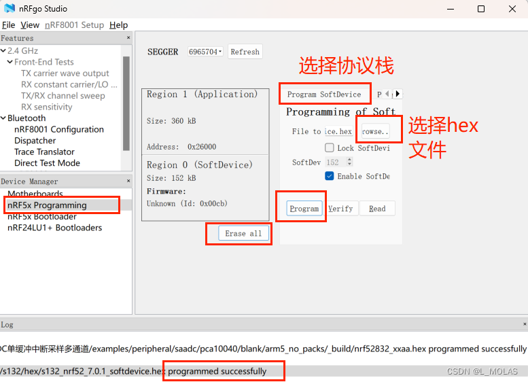Select nRF5x Programming
Screen dimensions: 528x382
coord(47,205)
